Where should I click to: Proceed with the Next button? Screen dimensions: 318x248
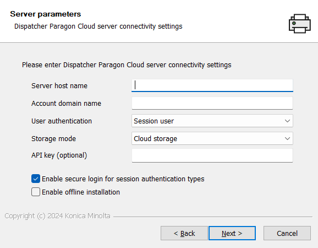pos(232,233)
